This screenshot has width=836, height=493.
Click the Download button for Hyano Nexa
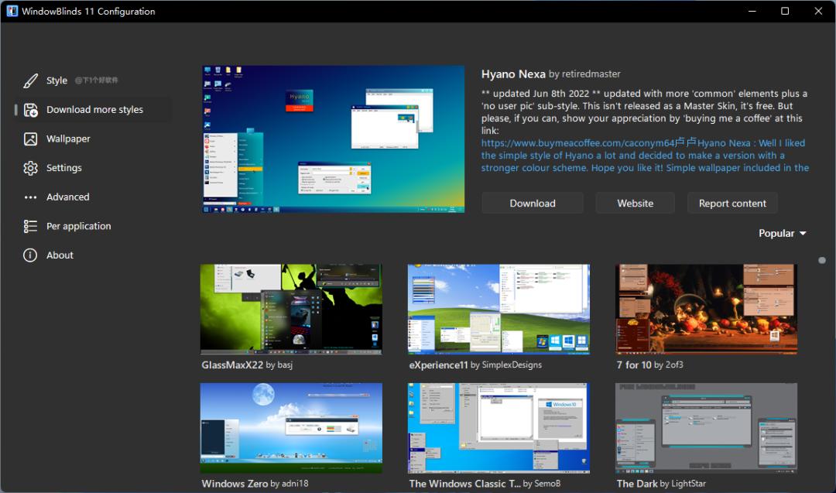click(532, 203)
